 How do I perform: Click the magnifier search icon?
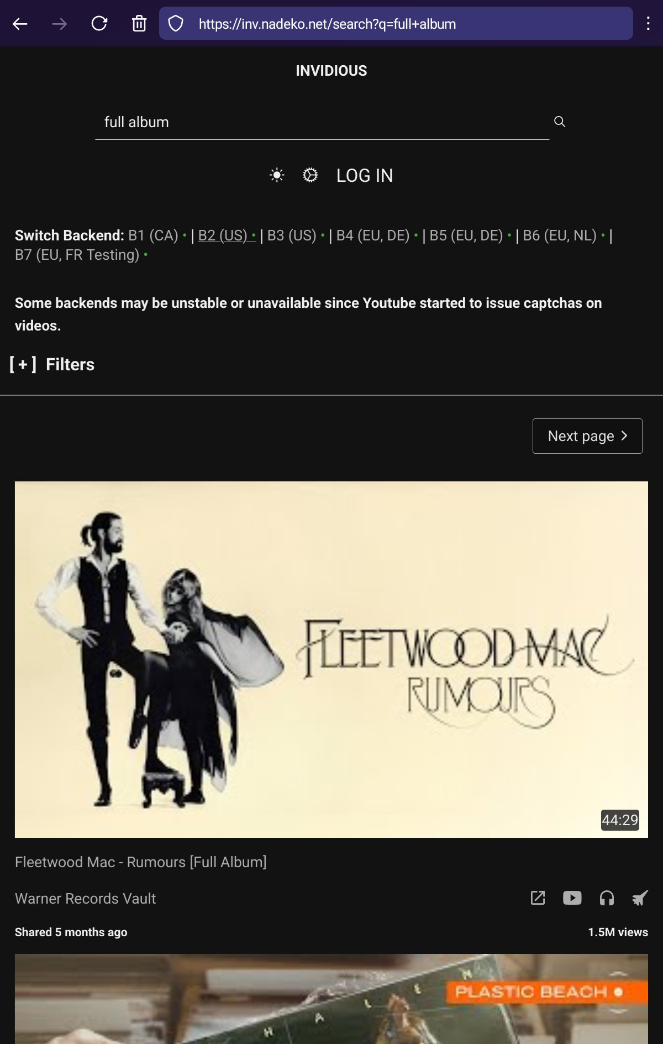click(560, 122)
